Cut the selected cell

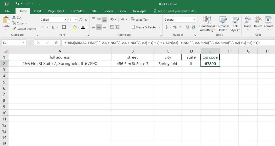17,18
